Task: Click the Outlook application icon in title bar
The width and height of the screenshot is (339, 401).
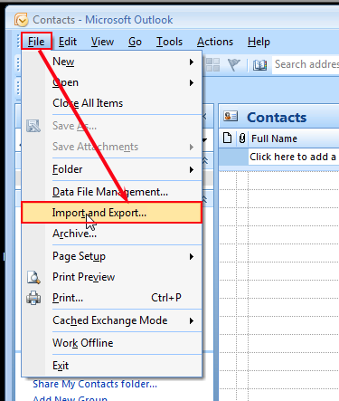Action: point(21,20)
